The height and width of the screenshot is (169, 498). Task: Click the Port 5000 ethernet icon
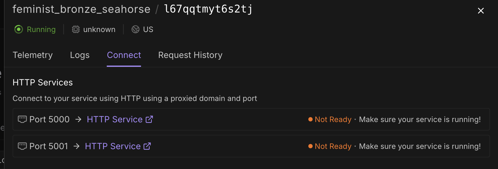(22, 119)
